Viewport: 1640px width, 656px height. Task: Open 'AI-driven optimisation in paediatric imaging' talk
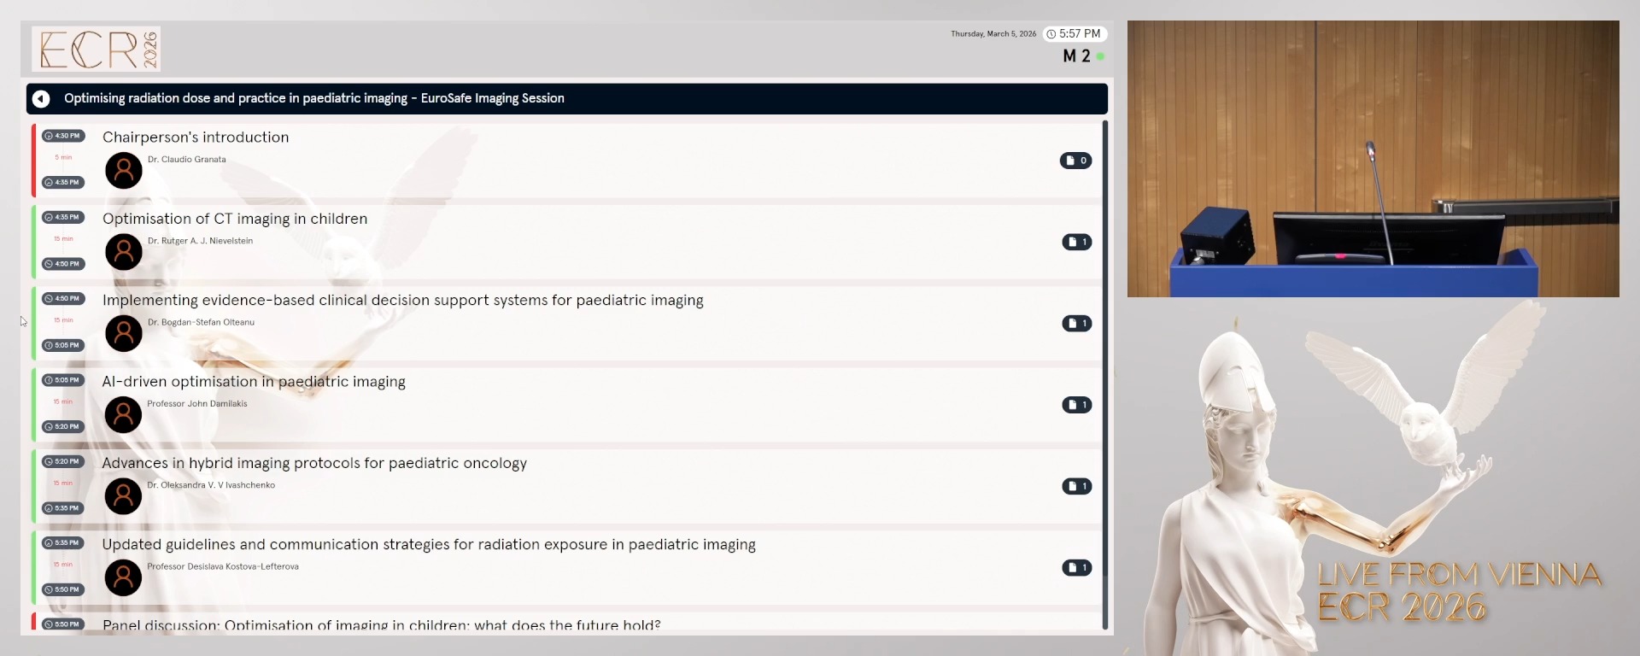254,382
